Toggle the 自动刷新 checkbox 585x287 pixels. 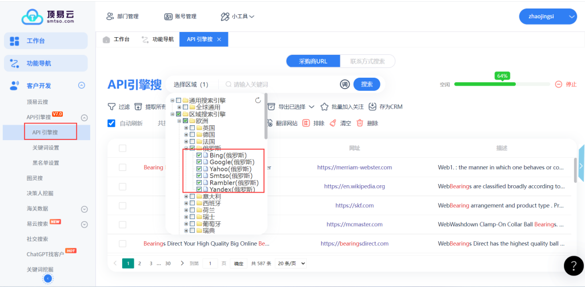(x=111, y=123)
